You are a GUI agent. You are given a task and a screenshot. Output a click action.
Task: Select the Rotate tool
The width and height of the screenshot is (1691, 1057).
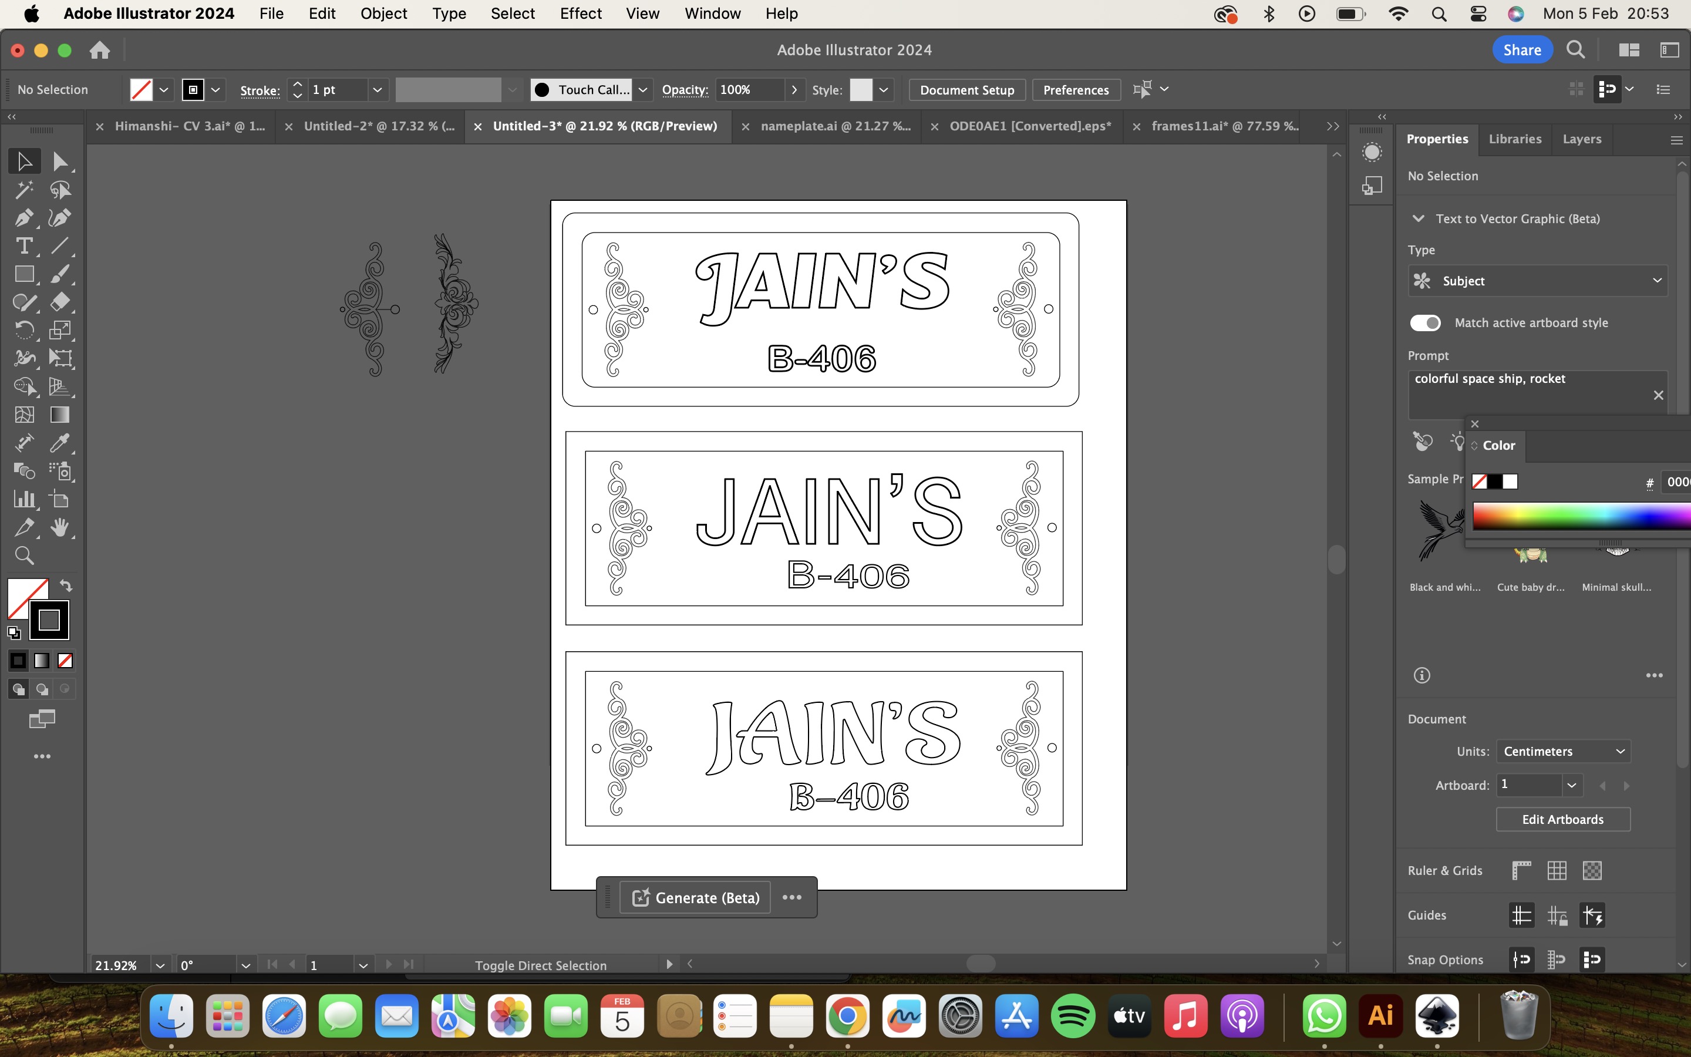(25, 330)
